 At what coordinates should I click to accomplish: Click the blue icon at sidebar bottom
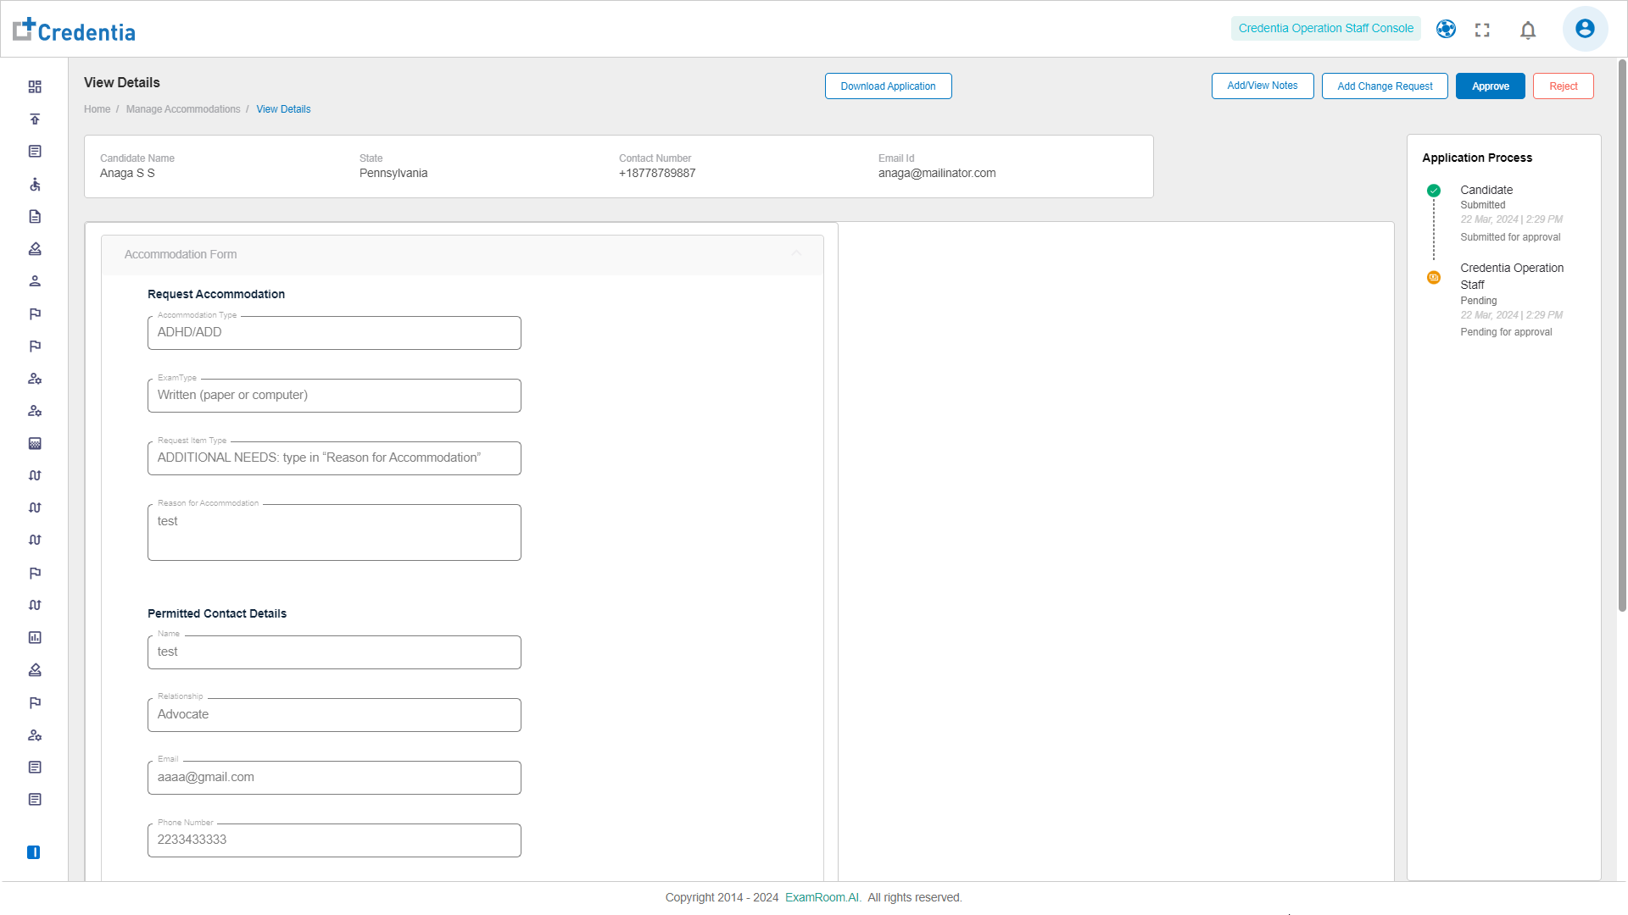coord(34,852)
